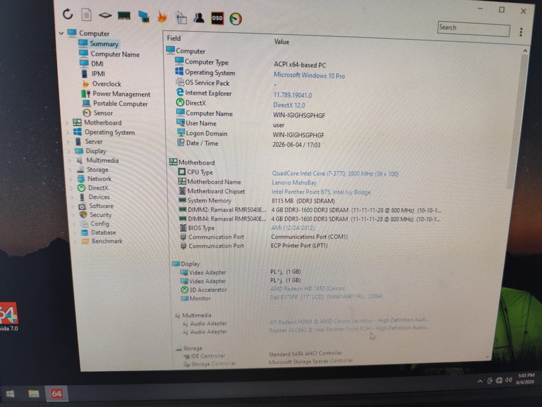Expand the Network tree node

coord(71,179)
